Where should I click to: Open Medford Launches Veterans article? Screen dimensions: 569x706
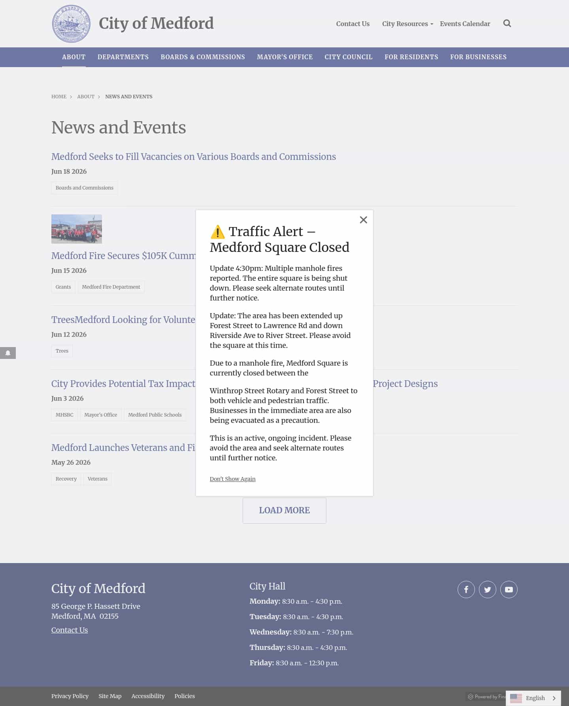(123, 448)
